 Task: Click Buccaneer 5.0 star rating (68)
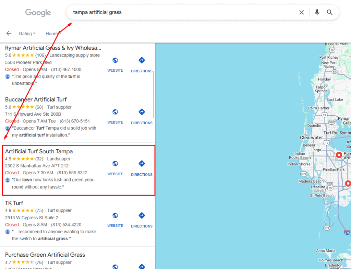pos(24,107)
